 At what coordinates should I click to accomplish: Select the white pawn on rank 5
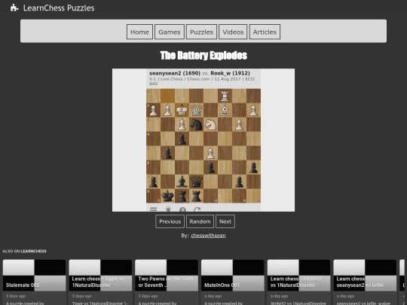tap(210, 153)
